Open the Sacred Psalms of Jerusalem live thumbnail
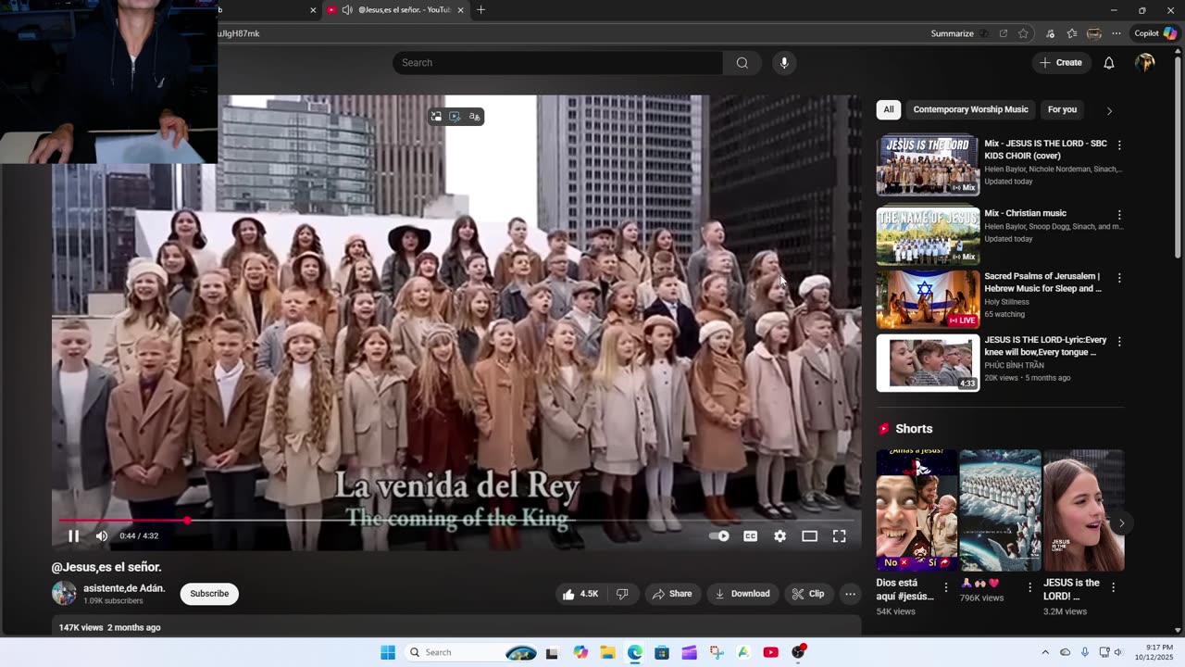This screenshot has height=667, width=1185. [x=928, y=299]
